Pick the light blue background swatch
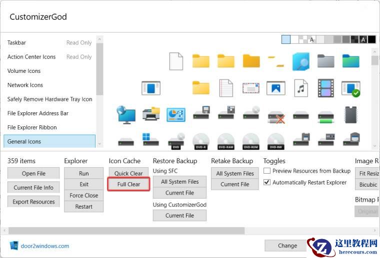The height and width of the screenshot is (258, 380). (x=286, y=39)
